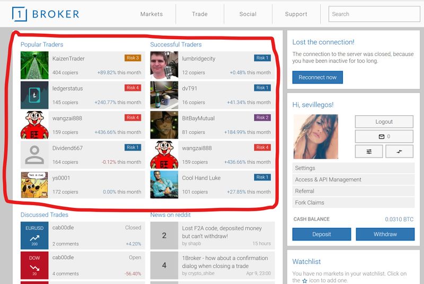The height and width of the screenshot is (284, 424).
Task: Click KaizenTrader's avatar image
Action: click(34, 65)
